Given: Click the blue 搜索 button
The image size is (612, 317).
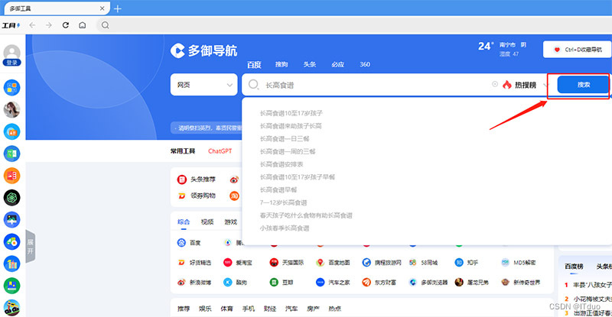Looking at the screenshot, I should 583,85.
